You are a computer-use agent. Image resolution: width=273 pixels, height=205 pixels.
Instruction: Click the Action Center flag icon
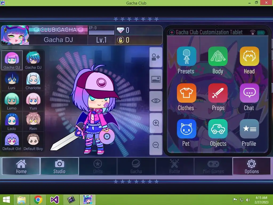point(235,200)
